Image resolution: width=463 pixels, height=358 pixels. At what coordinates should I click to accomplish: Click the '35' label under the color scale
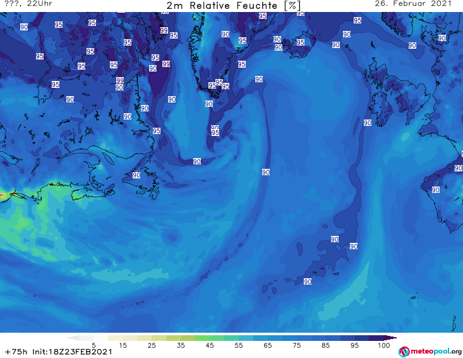pyautogui.click(x=181, y=345)
